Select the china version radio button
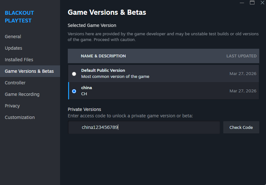This screenshot has height=185, width=266. coord(74,91)
